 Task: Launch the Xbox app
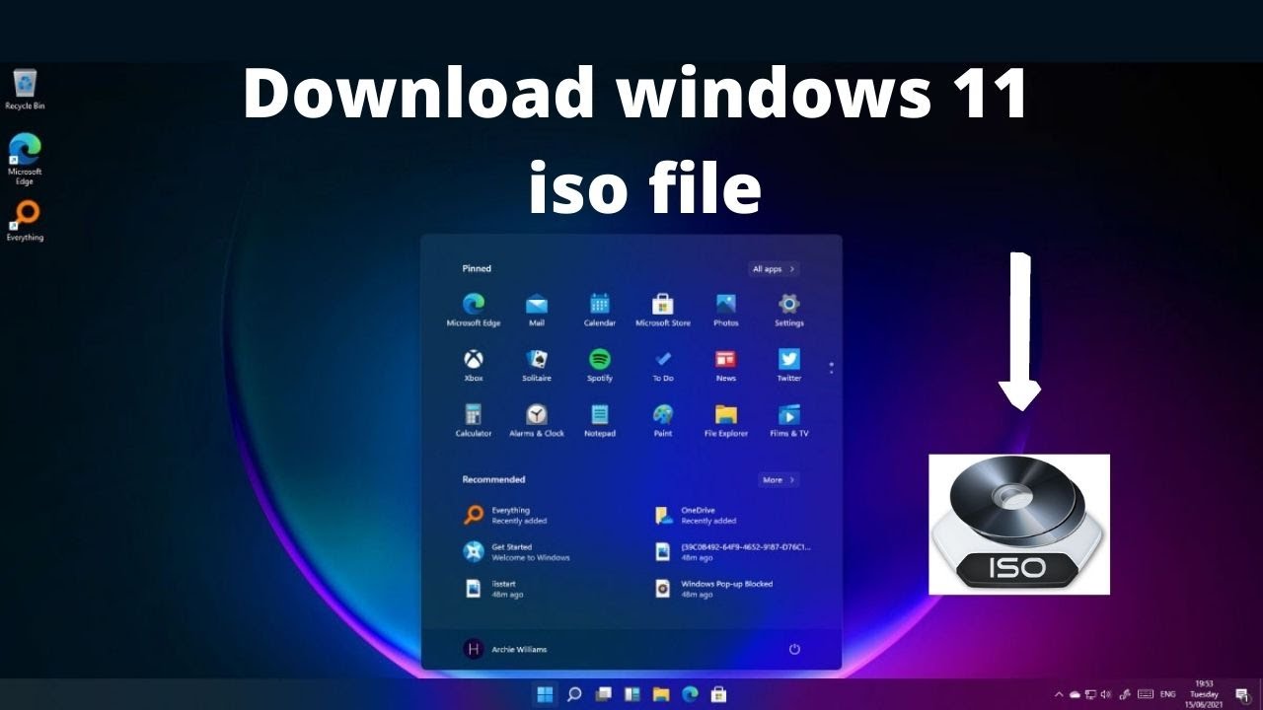(474, 365)
